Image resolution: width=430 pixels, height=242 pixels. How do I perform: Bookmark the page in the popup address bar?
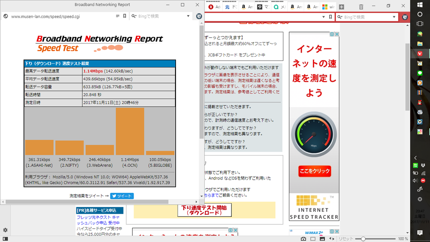coord(125,16)
